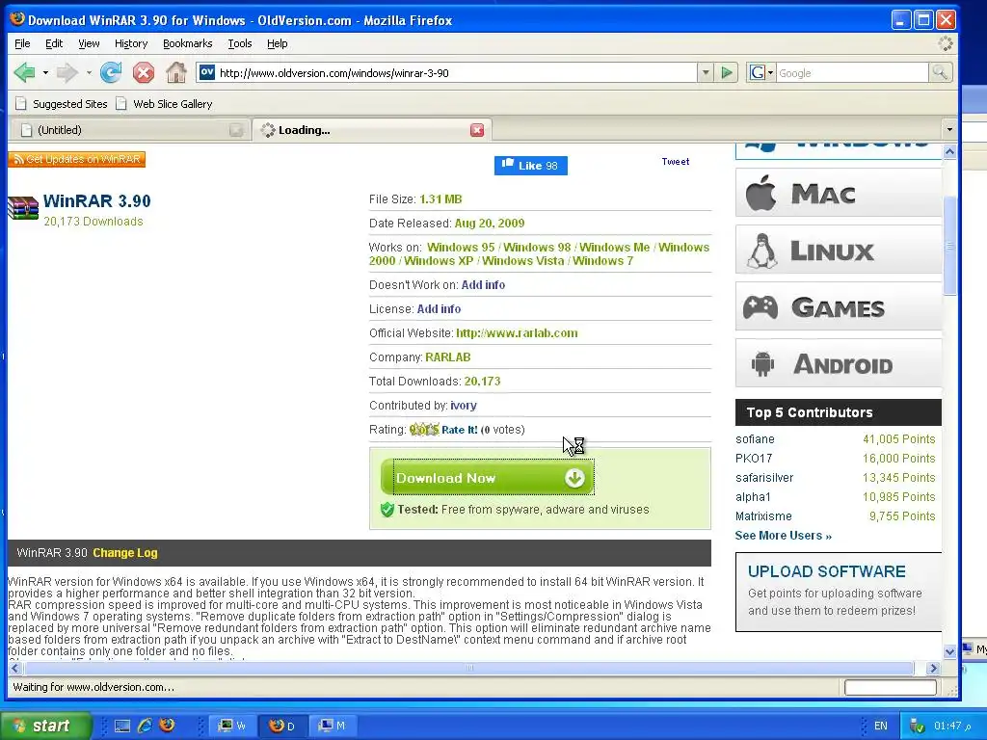Stop loading with the red X icon
This screenshot has height=740, width=987.
[x=144, y=73]
